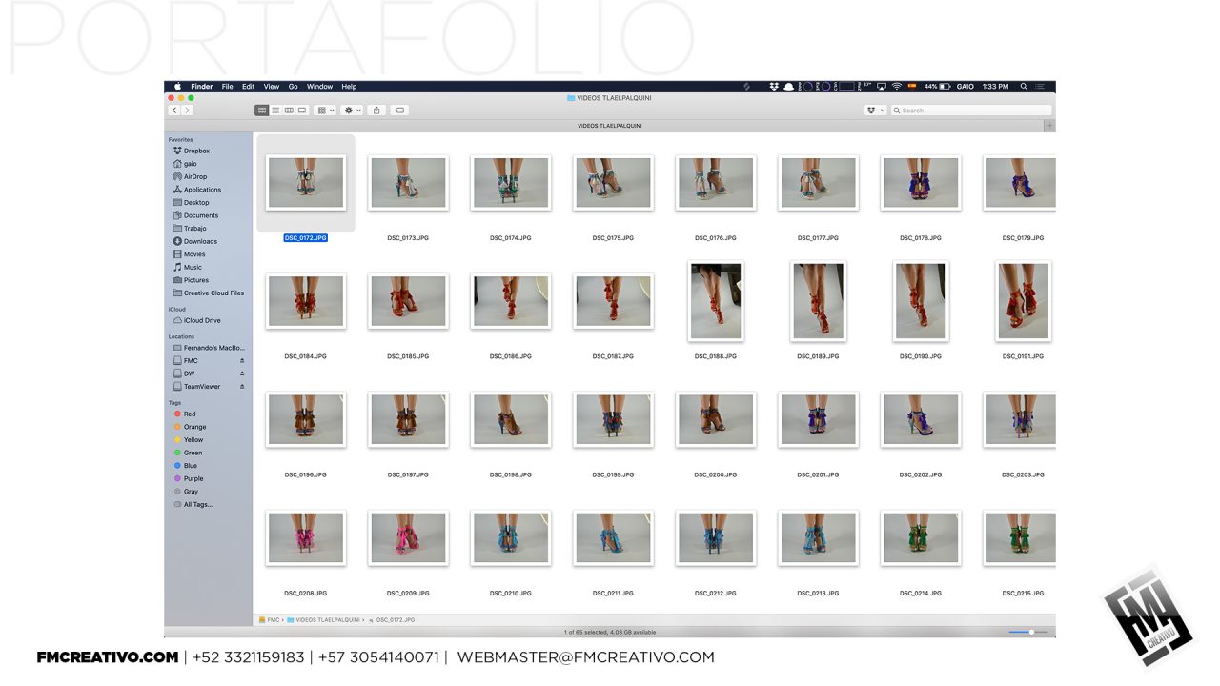The height and width of the screenshot is (686, 1220).
Task: Adjust the icon size slider
Action: pos(1028,632)
